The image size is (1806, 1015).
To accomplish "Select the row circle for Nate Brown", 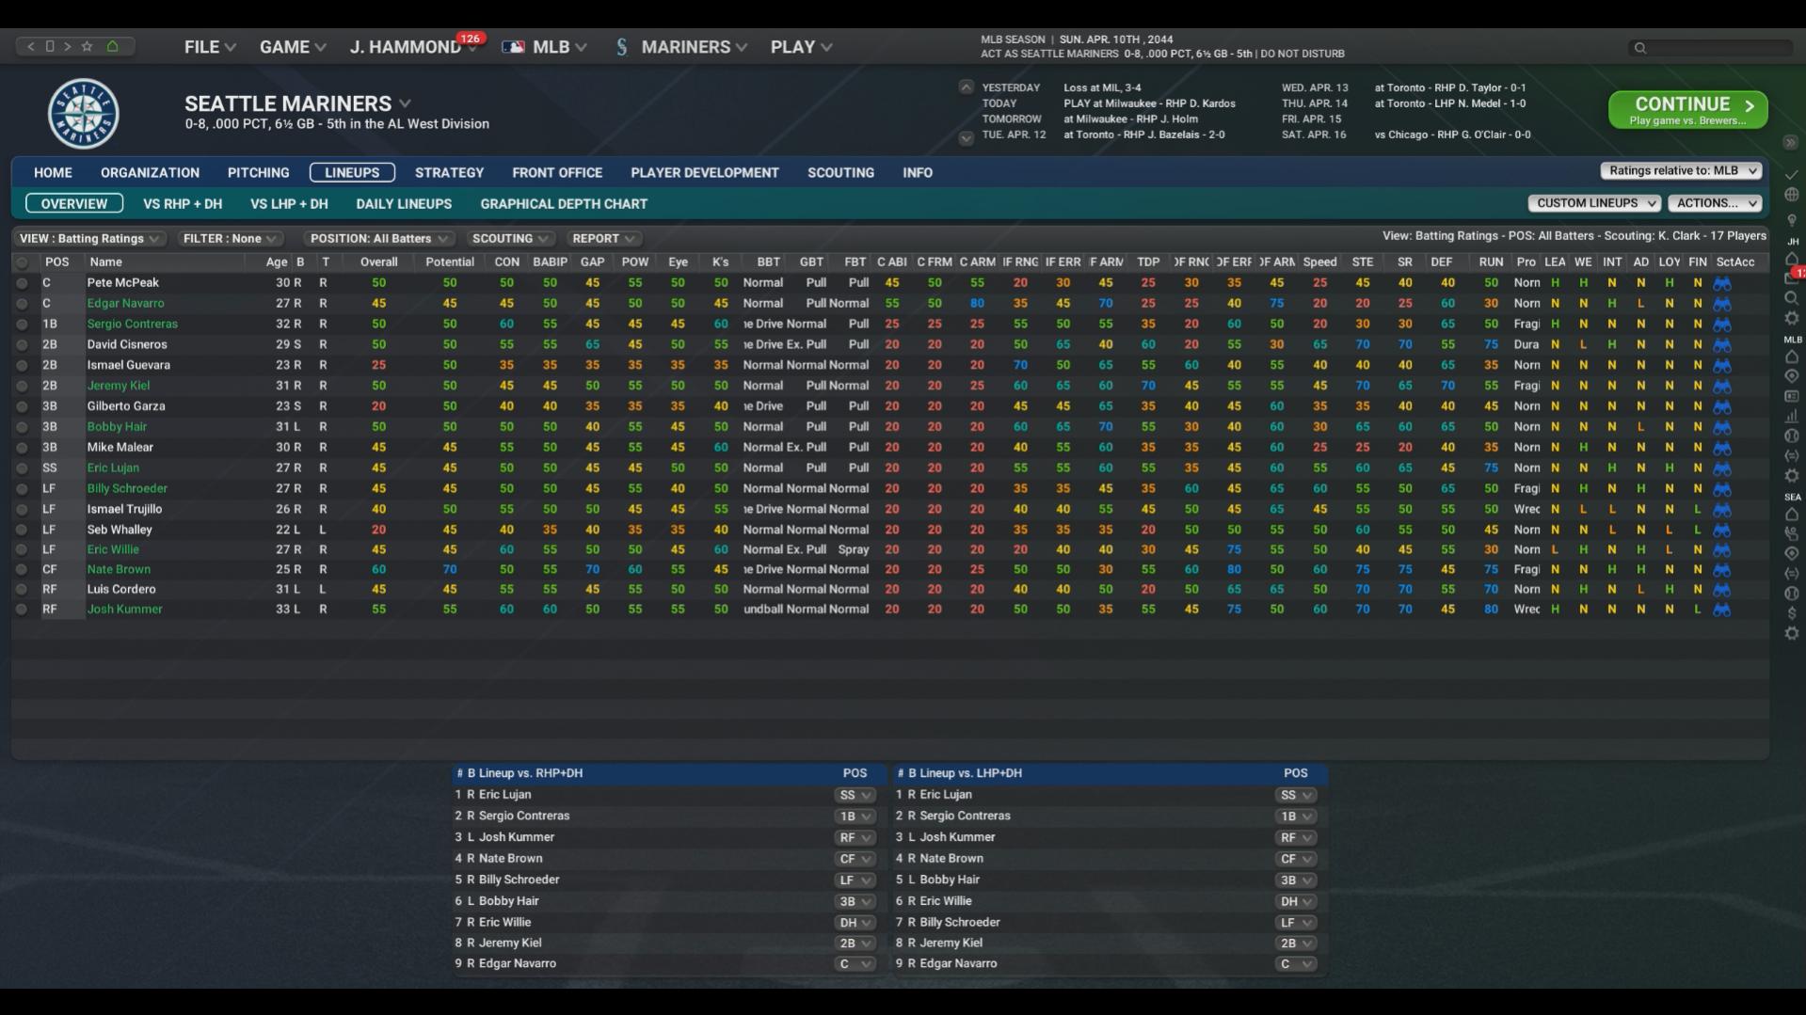I will (22, 570).
